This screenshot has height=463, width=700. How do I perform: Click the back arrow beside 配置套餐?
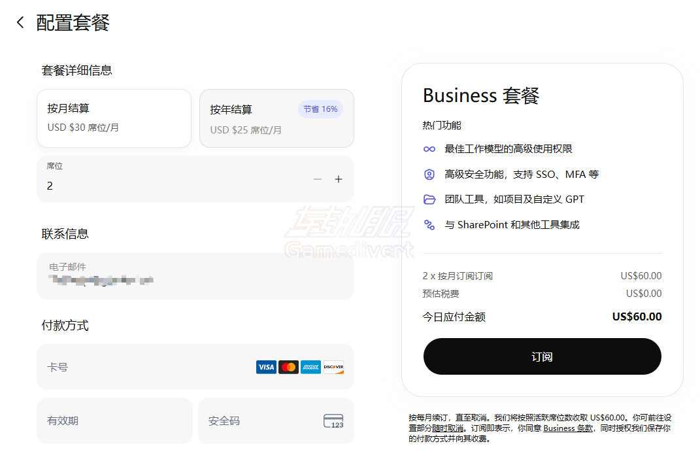[x=20, y=23]
